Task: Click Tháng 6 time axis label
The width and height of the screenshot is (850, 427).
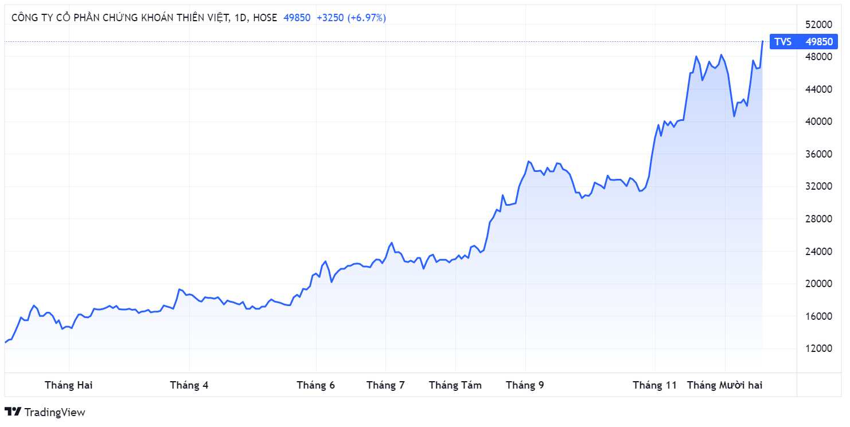Action: [316, 385]
